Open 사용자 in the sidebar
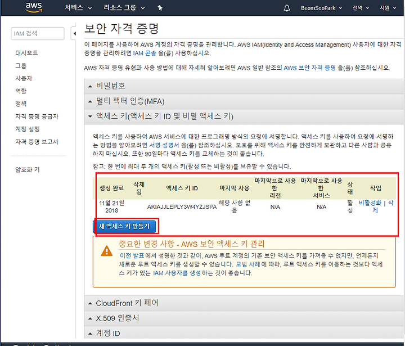This screenshot has height=346, width=405. click(24, 78)
